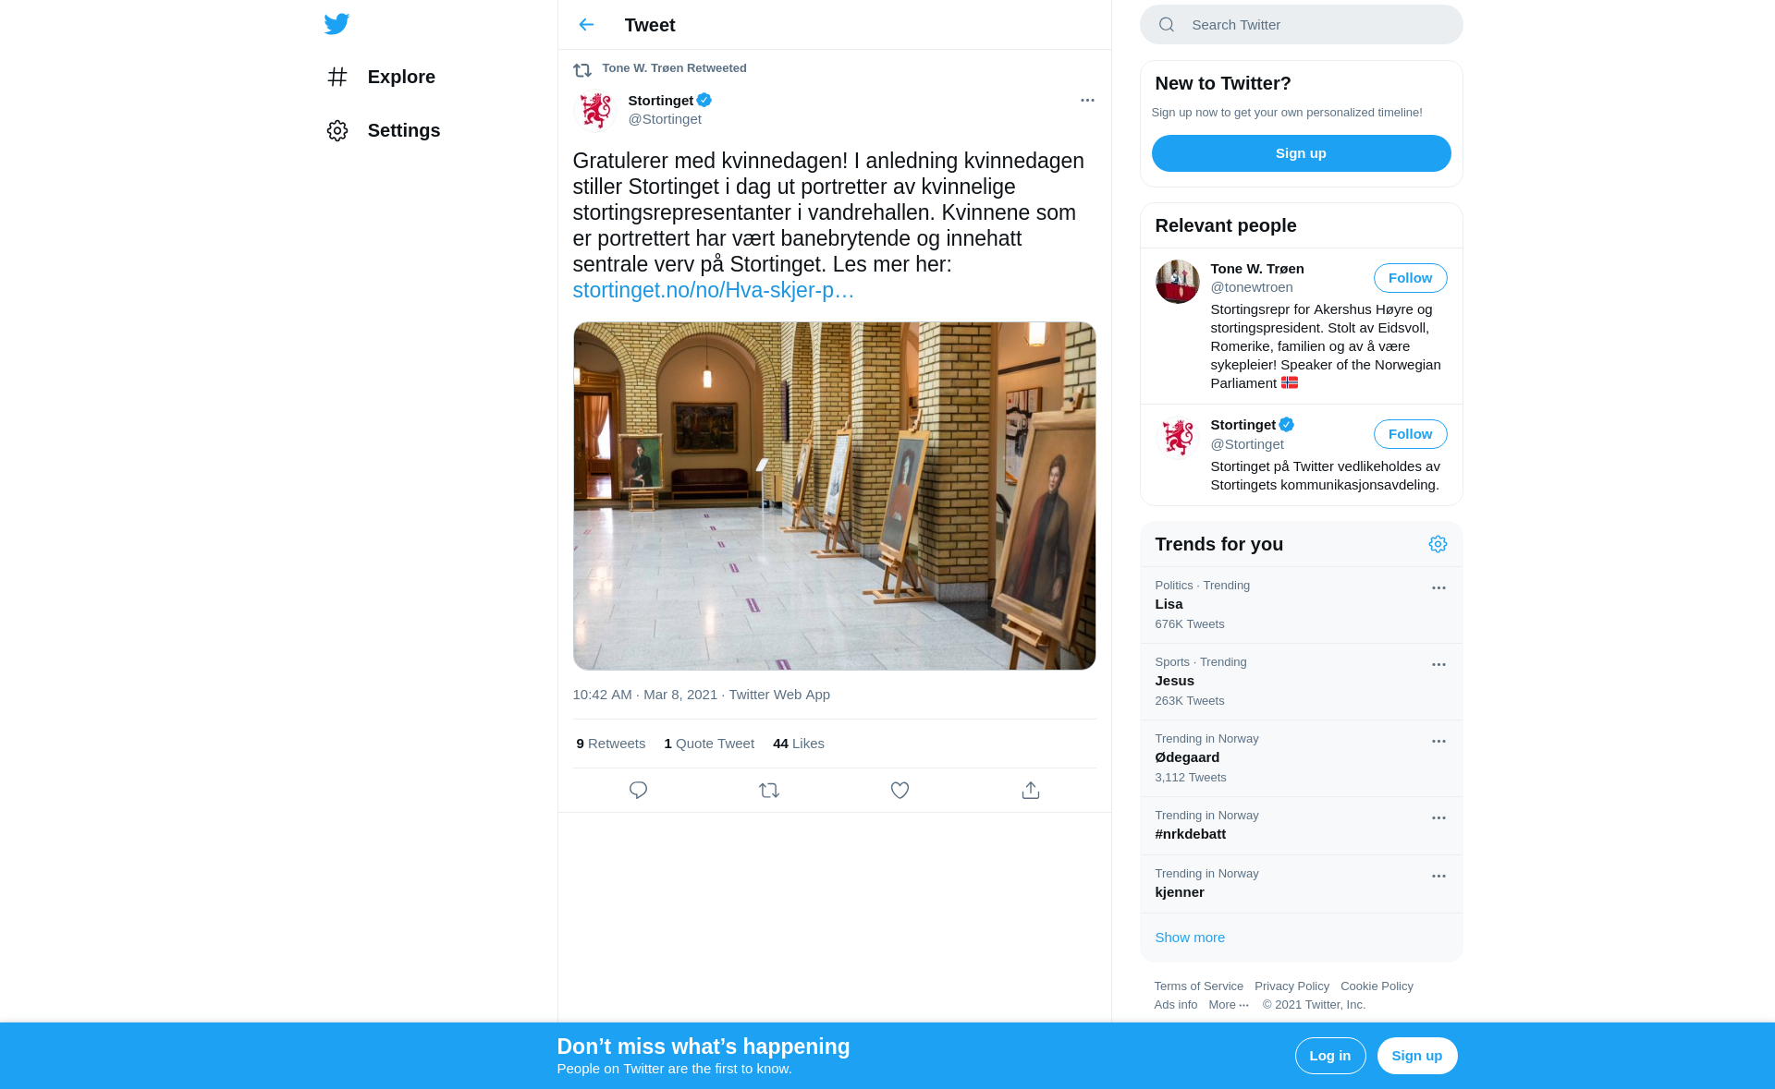Open the stortinget.no link in tweet
This screenshot has height=1089, width=1775.
coord(714,290)
